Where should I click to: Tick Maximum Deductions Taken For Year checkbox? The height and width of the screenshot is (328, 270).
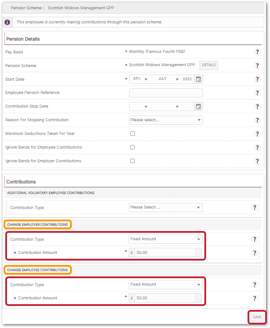click(133, 134)
